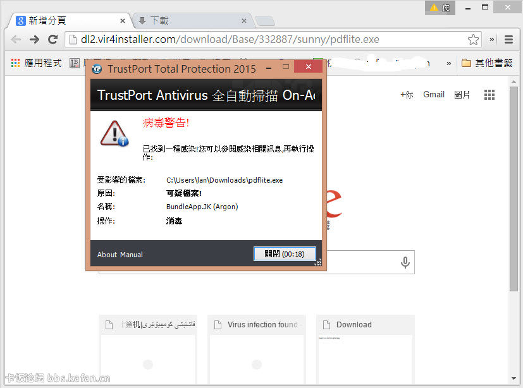This screenshot has height=388, width=523.
Task: Open the Virus infection found thumbnail
Action: click(x=257, y=325)
